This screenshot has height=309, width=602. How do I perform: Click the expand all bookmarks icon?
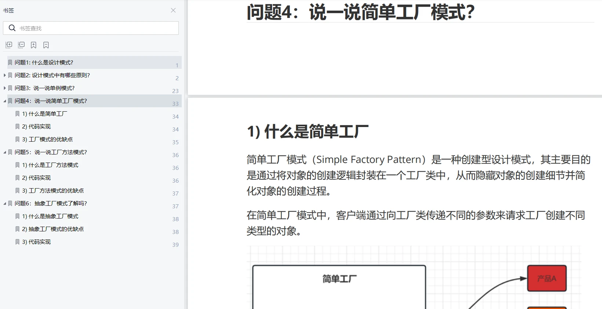click(x=9, y=45)
